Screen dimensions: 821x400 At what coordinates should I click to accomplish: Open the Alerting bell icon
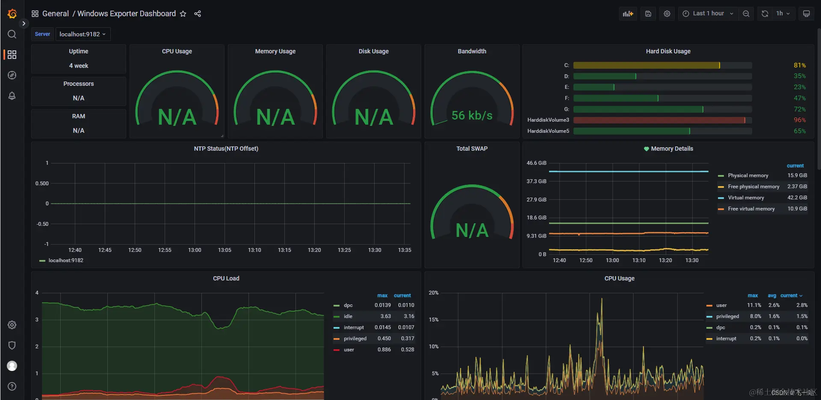pyautogui.click(x=12, y=96)
